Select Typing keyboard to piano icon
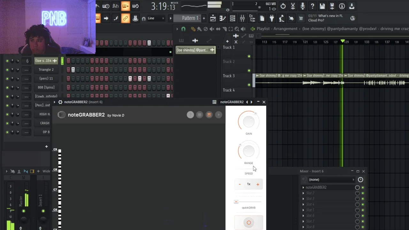The width and height of the screenshot is (409, 230). (x=98, y=19)
